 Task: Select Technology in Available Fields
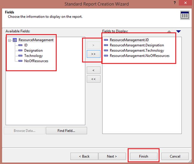pyautogui.click(x=33, y=56)
